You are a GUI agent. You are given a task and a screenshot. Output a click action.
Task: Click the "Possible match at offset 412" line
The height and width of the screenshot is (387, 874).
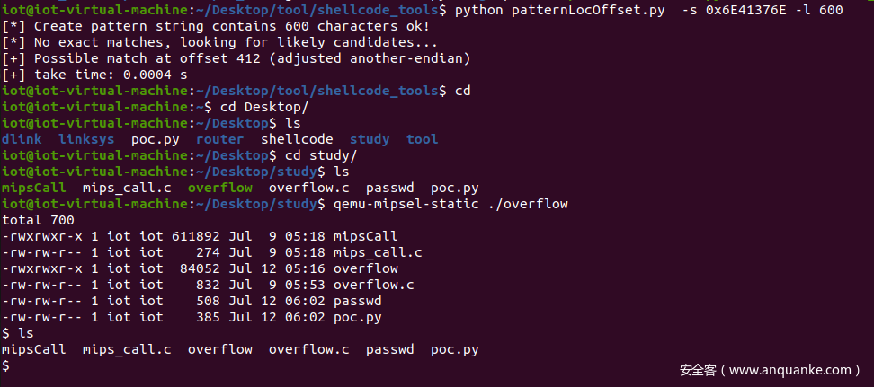(x=236, y=58)
